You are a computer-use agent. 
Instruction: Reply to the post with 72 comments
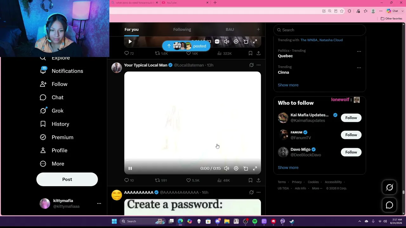point(129,53)
